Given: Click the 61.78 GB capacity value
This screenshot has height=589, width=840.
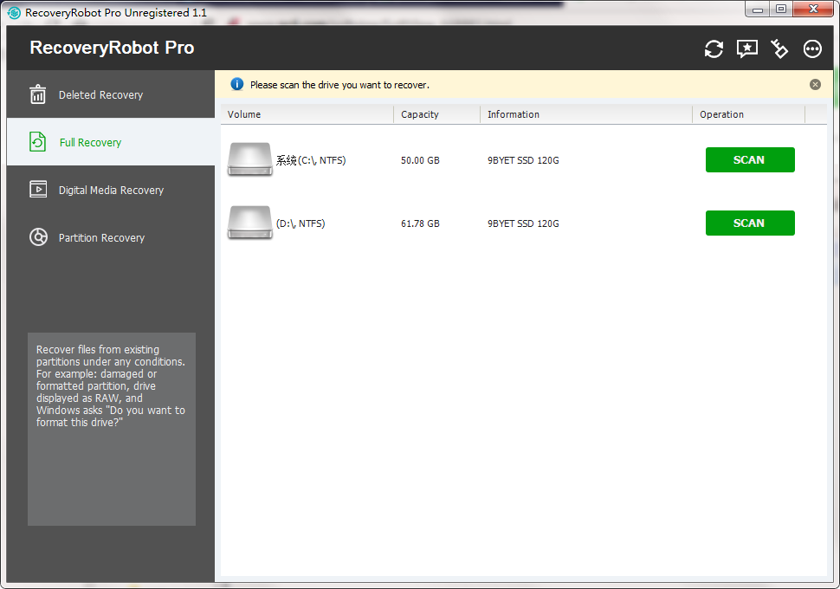Looking at the screenshot, I should (420, 223).
